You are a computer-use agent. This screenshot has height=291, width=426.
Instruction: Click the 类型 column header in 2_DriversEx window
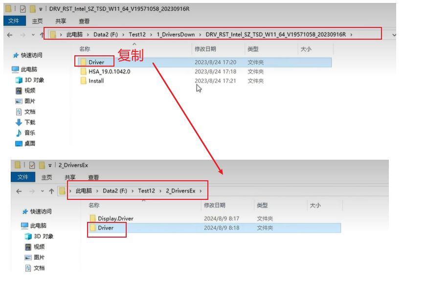pyautogui.click(x=262, y=205)
